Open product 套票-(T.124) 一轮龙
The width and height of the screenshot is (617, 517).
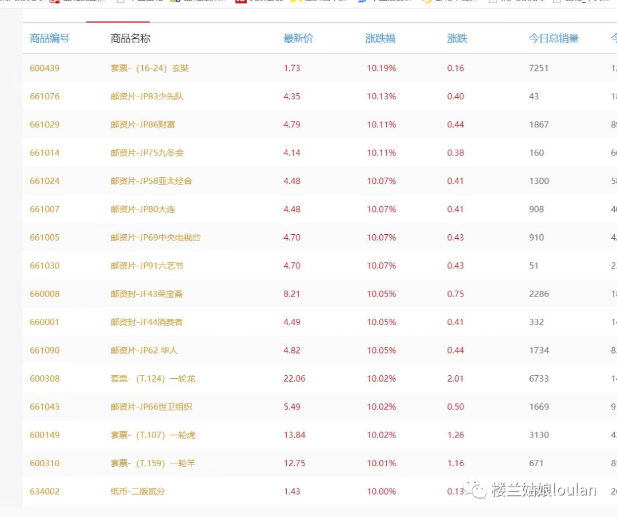(153, 379)
